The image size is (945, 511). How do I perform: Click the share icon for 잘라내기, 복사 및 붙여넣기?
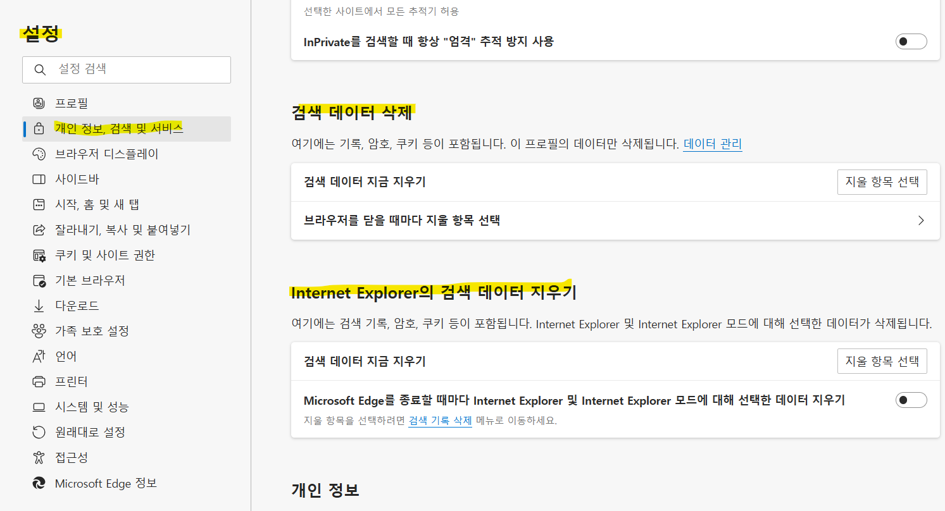coord(39,230)
